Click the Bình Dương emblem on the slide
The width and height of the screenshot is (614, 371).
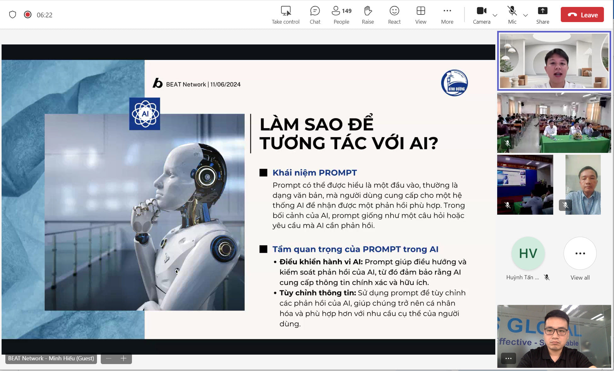coord(454,83)
